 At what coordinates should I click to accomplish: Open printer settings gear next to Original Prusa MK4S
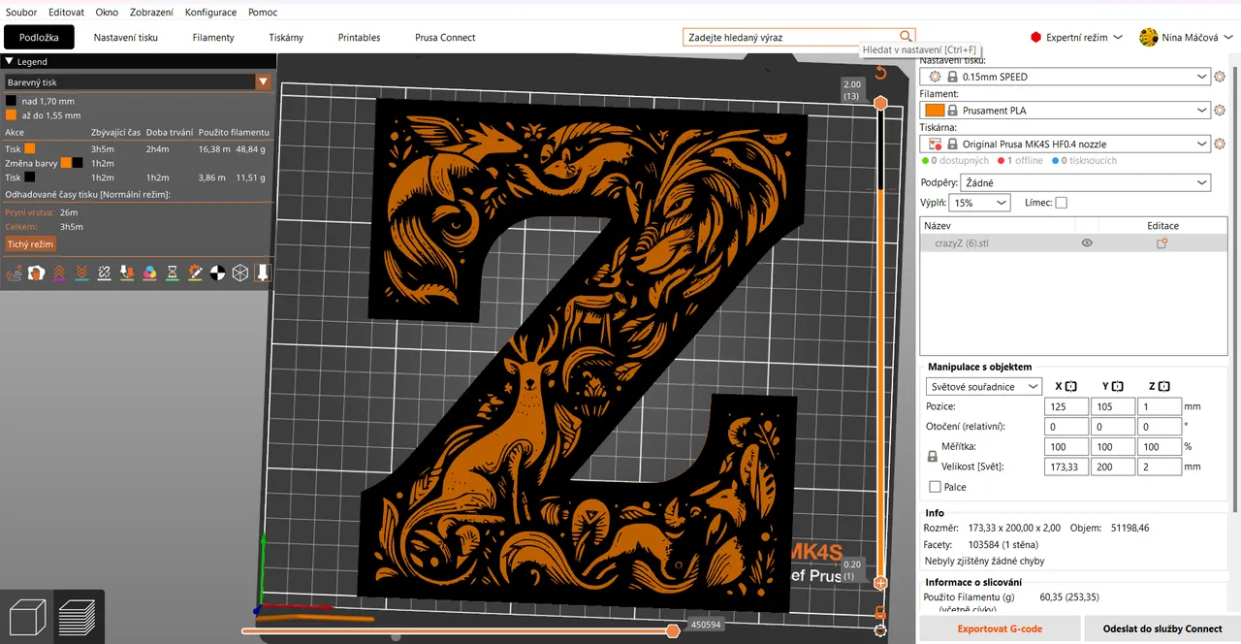[1220, 143]
